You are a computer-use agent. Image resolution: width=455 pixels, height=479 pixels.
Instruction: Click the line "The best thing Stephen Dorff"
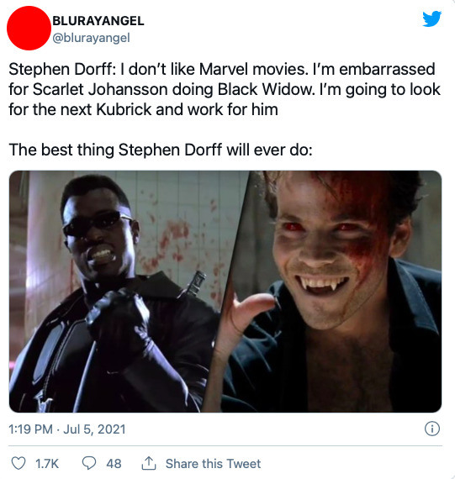(161, 150)
